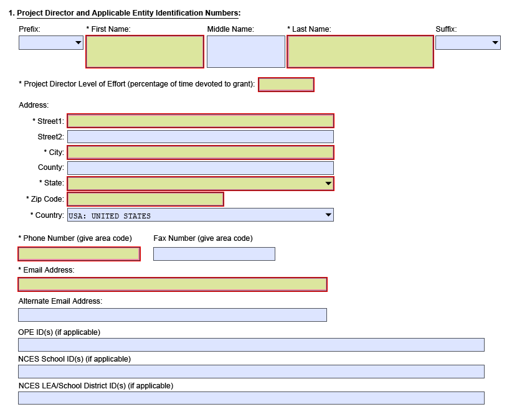Click the NCES LEA/School District ID(s) field
The width and height of the screenshot is (517, 417).
250,398
